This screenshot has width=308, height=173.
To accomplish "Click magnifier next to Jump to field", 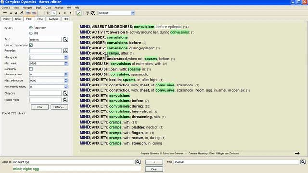I will point(138,162).
